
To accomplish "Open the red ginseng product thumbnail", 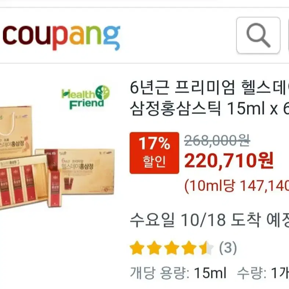I will coord(57,158).
